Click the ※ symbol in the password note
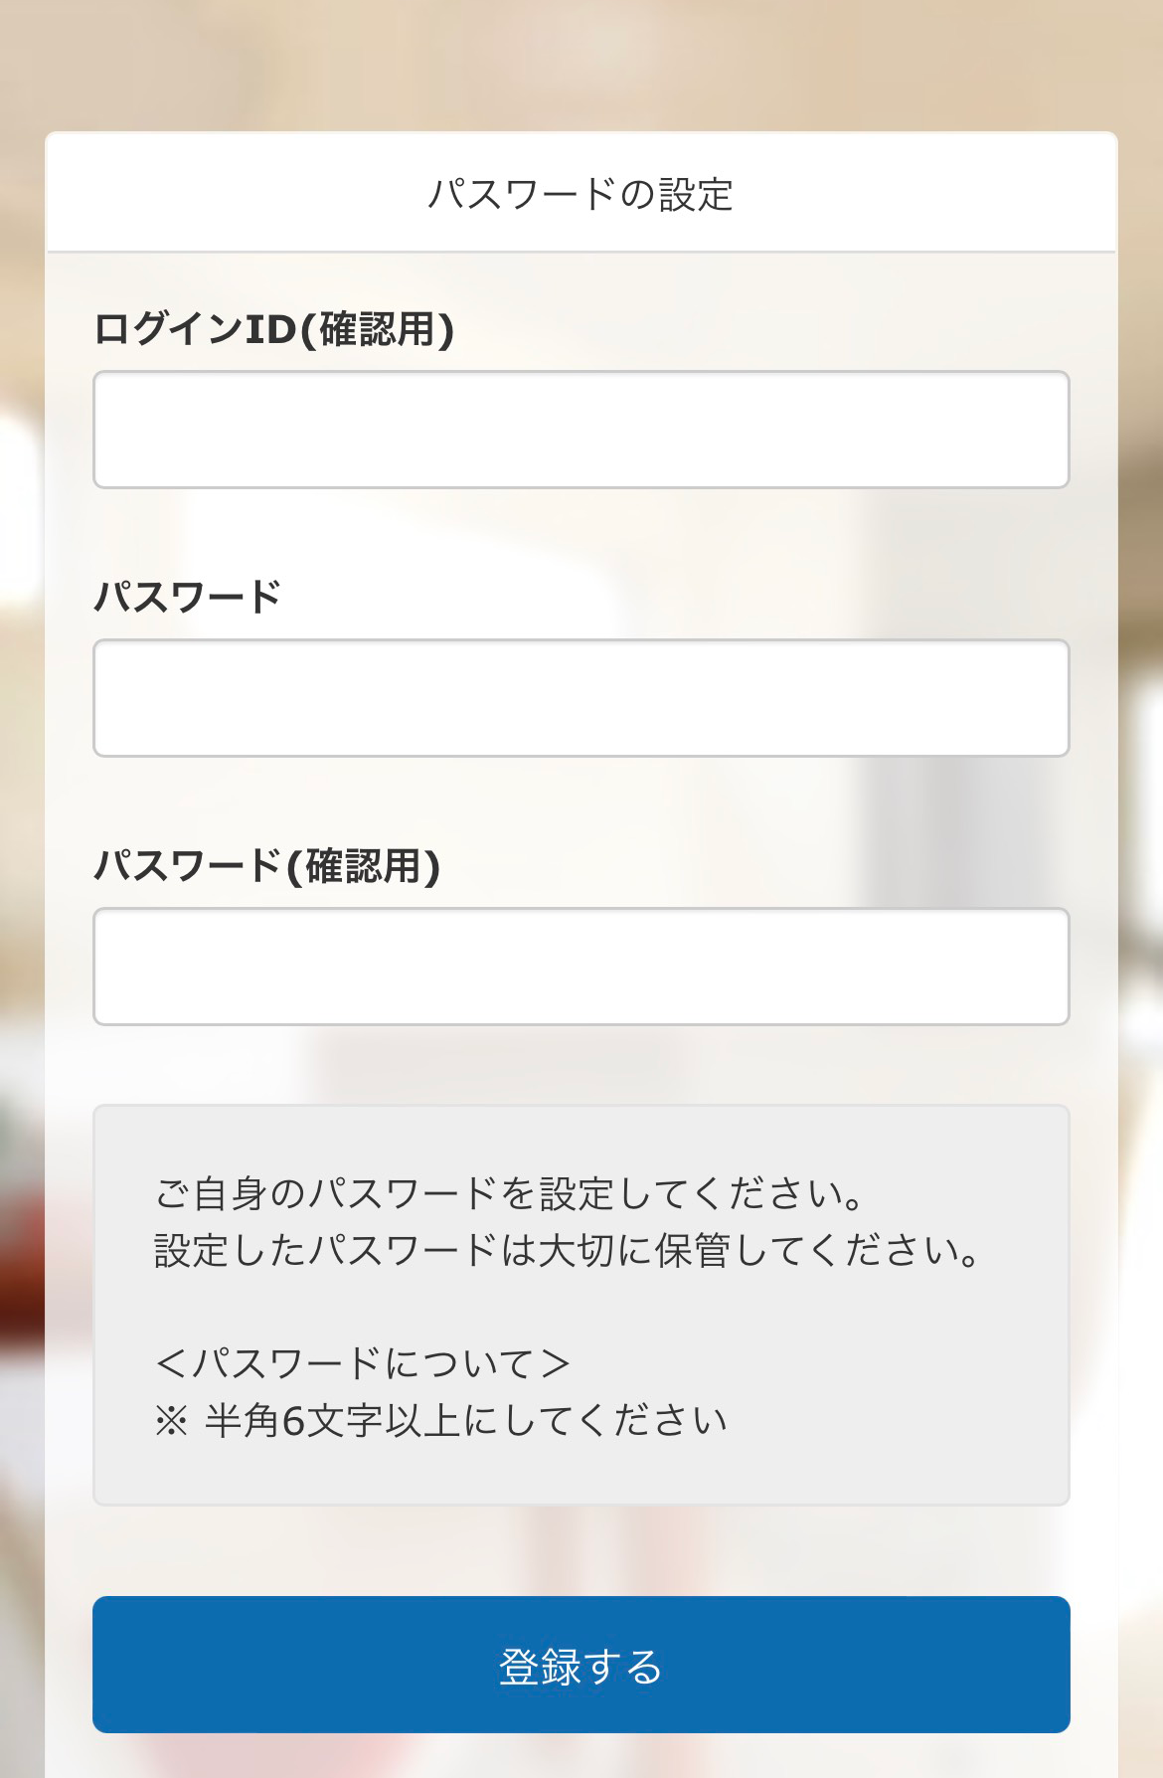Viewport: 1163px width, 1778px height. pos(171,1421)
